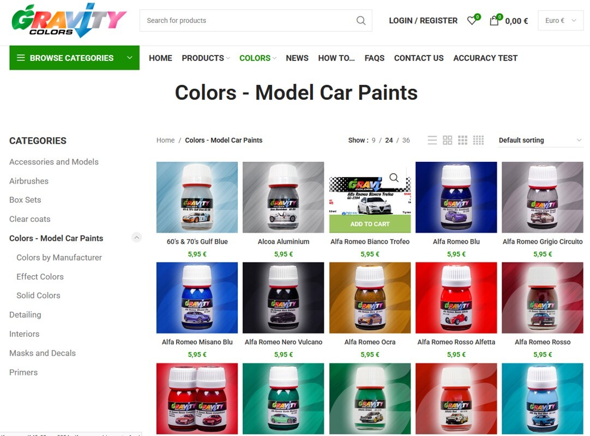Open the shopping cart bag icon

click(493, 21)
